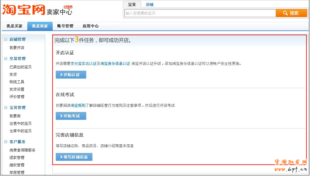Open 物流工具 in sidebar

pos(17,82)
